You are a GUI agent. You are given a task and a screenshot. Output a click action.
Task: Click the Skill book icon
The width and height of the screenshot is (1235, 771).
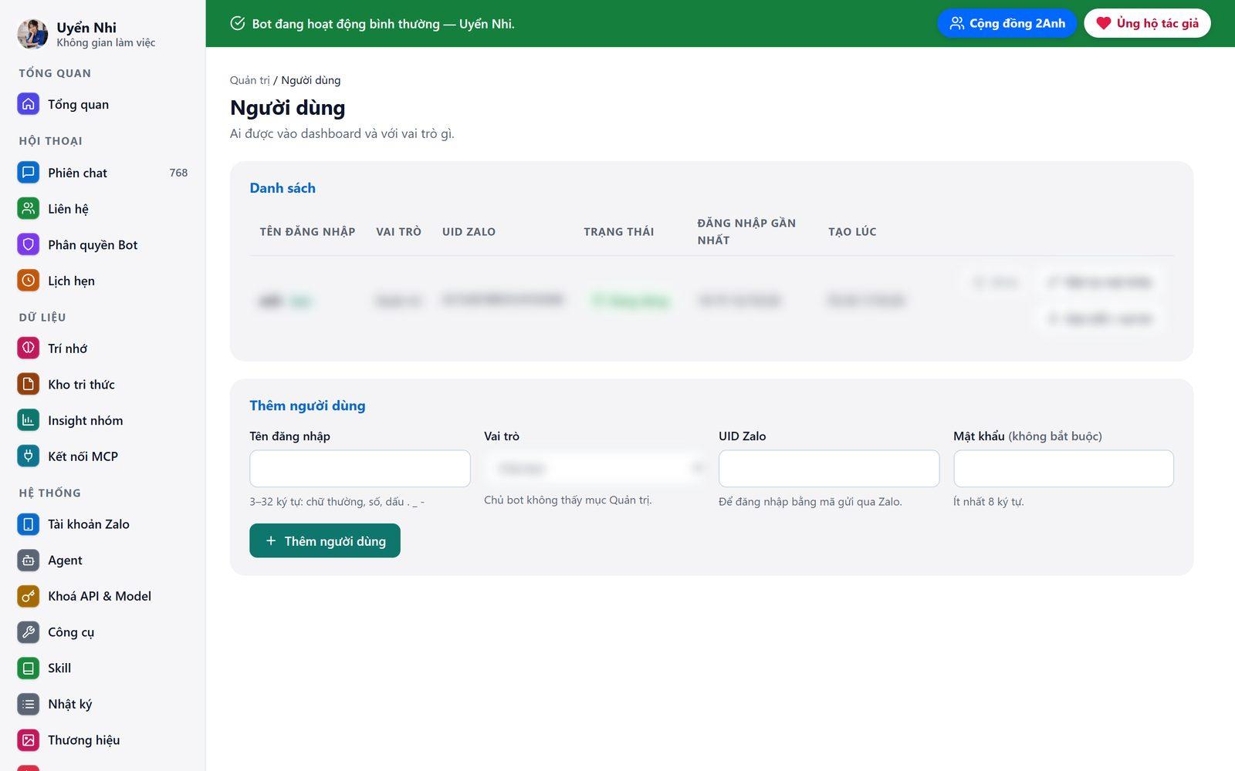point(29,668)
